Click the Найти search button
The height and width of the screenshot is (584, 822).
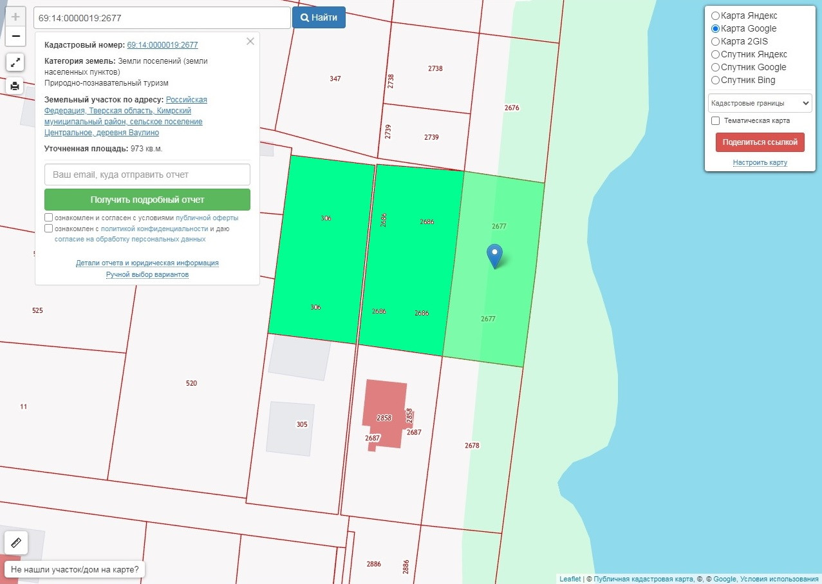pos(319,17)
